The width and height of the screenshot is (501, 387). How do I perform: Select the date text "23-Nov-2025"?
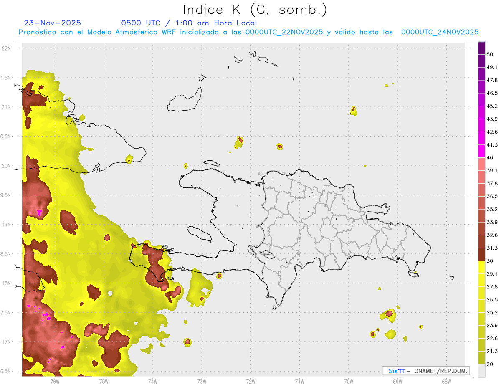pyautogui.click(x=52, y=23)
